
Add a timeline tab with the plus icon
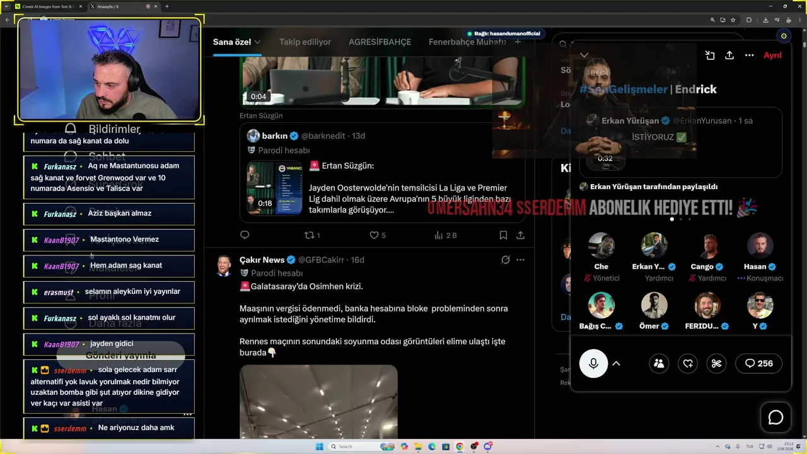point(518,42)
